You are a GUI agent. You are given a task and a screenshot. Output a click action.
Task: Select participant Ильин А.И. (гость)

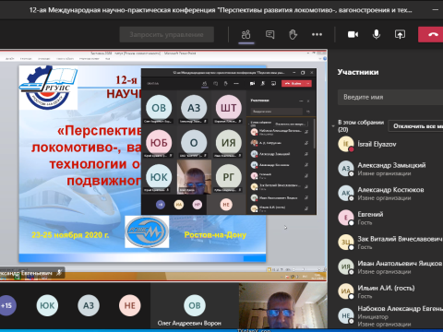point(390,291)
